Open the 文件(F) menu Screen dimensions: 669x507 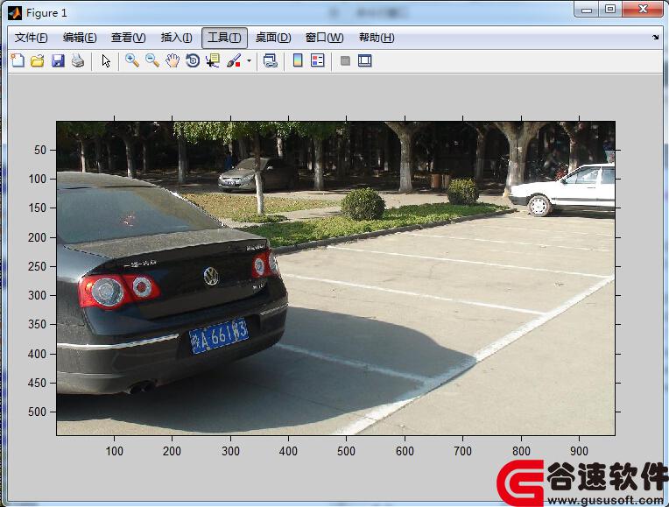(x=32, y=38)
